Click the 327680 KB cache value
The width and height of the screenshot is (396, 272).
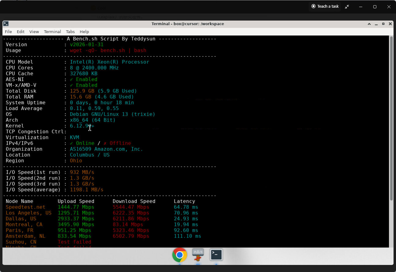coord(83,74)
